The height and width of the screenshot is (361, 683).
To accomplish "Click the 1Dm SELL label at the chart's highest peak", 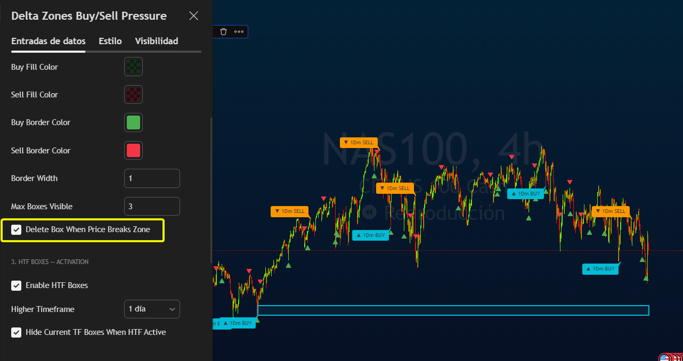I will tap(359, 143).
